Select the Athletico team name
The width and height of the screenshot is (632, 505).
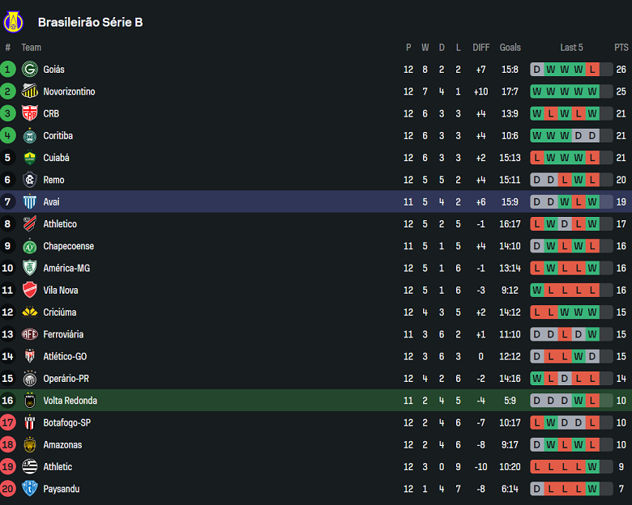60,224
